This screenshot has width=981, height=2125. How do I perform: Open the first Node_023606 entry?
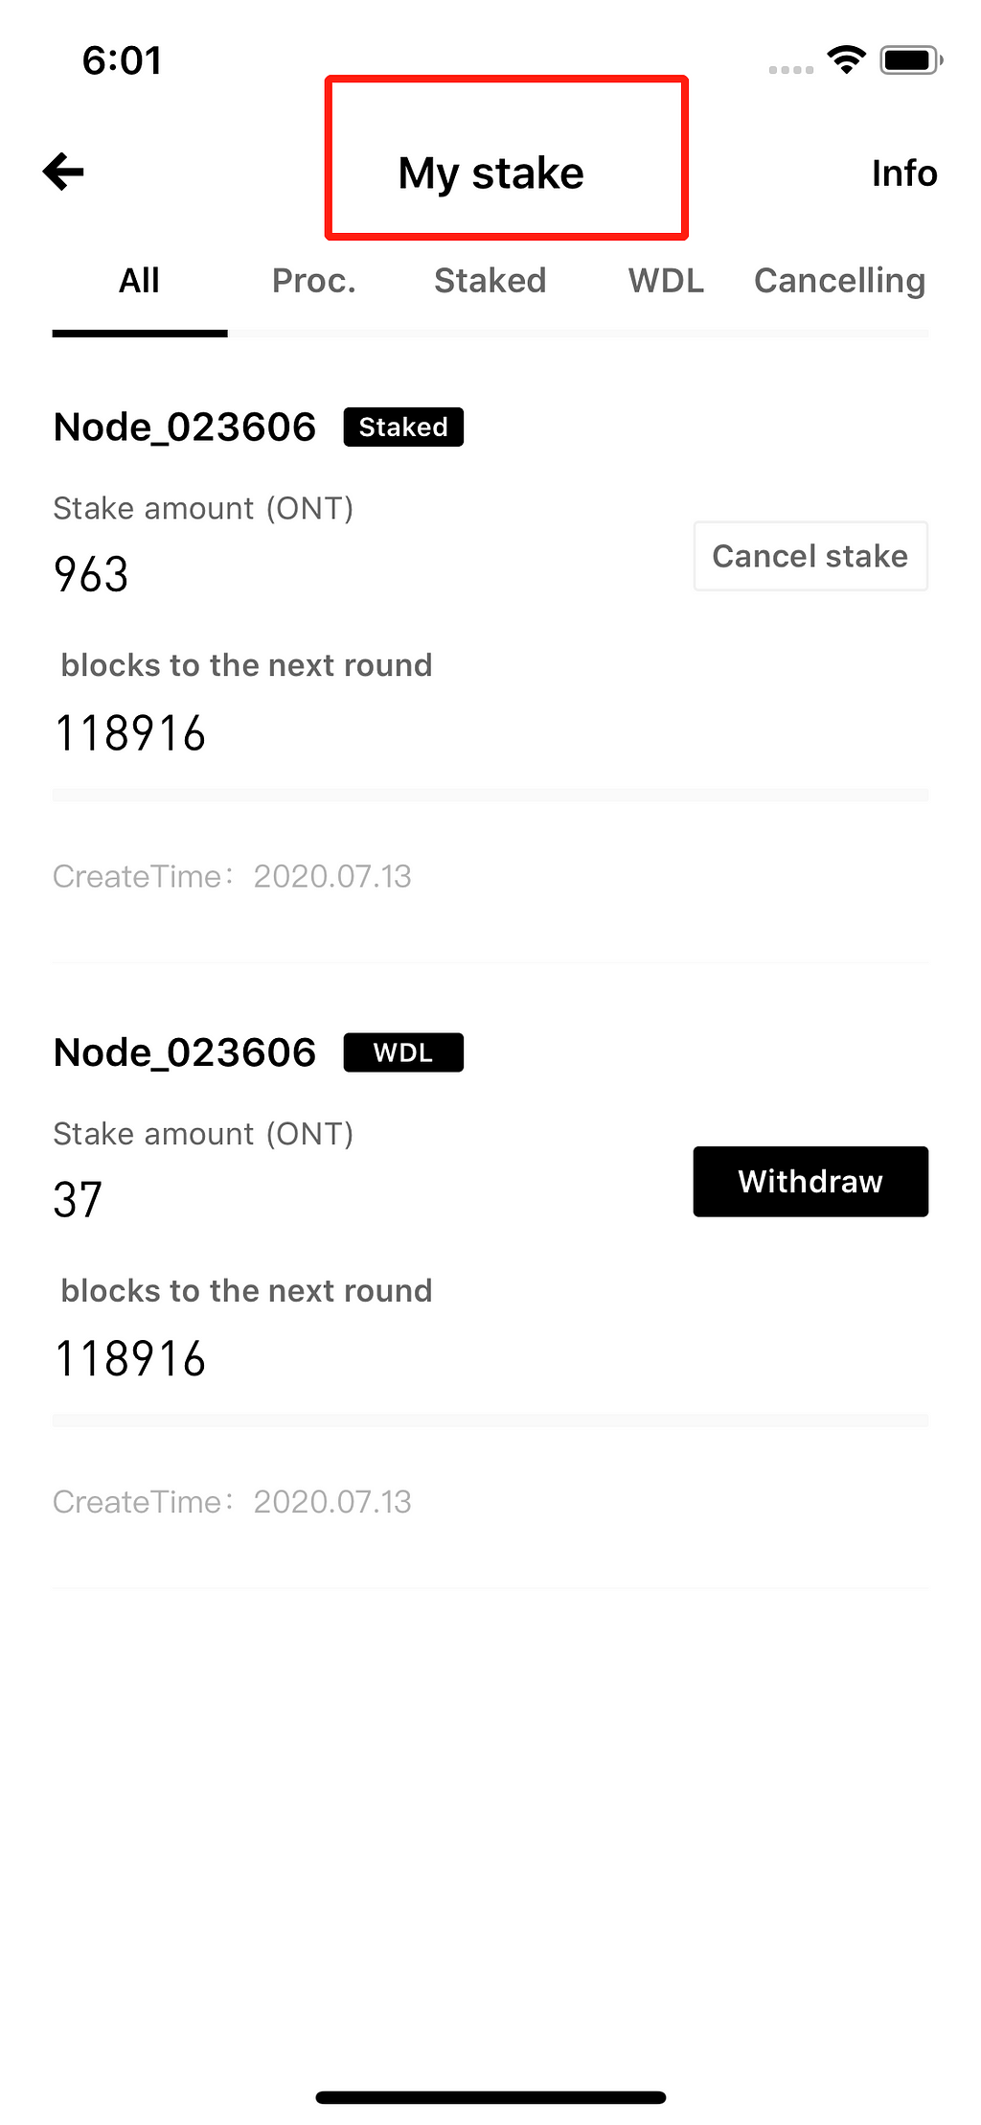pyautogui.click(x=185, y=427)
